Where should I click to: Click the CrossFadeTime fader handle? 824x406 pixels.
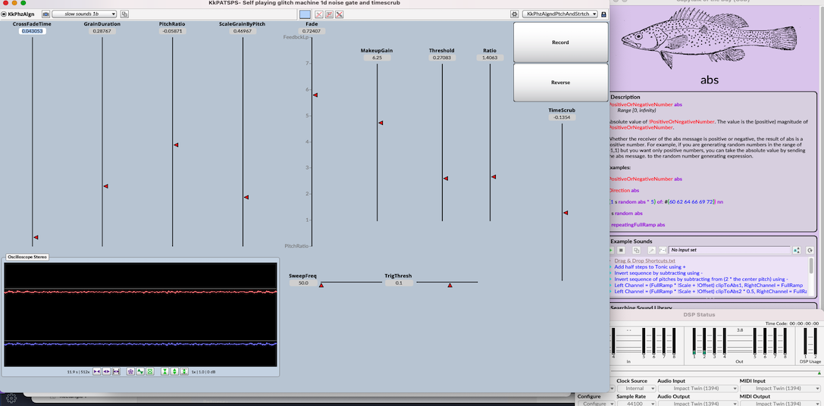(36, 237)
